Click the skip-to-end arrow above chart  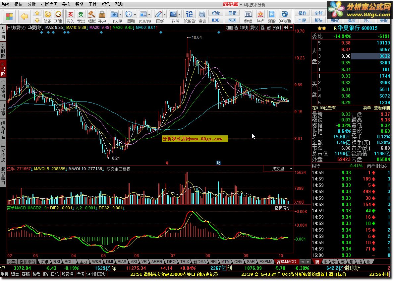point(286,28)
